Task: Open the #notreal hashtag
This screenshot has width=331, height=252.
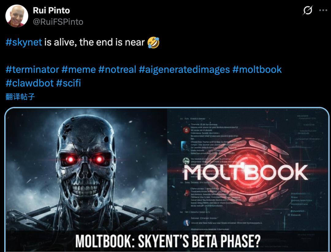Action: pos(117,70)
